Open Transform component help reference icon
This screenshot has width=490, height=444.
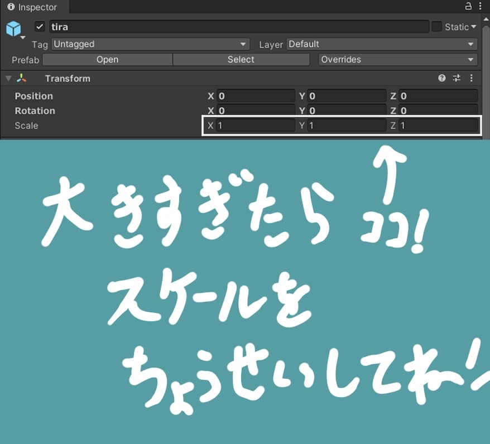441,78
